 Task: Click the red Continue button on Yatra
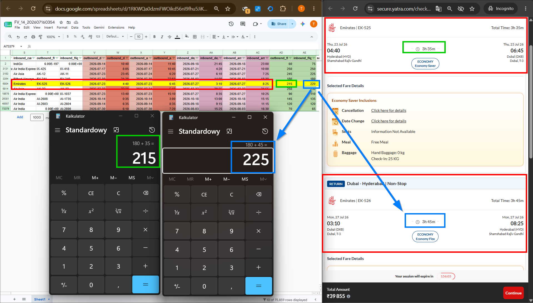point(513,293)
